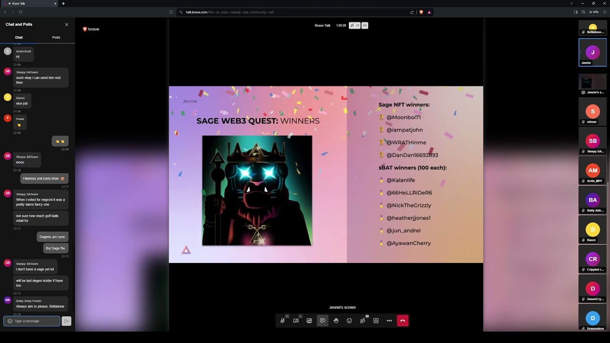Click the 'nice job' message by Bauzz
610x343 pixels.
[x=23, y=101]
